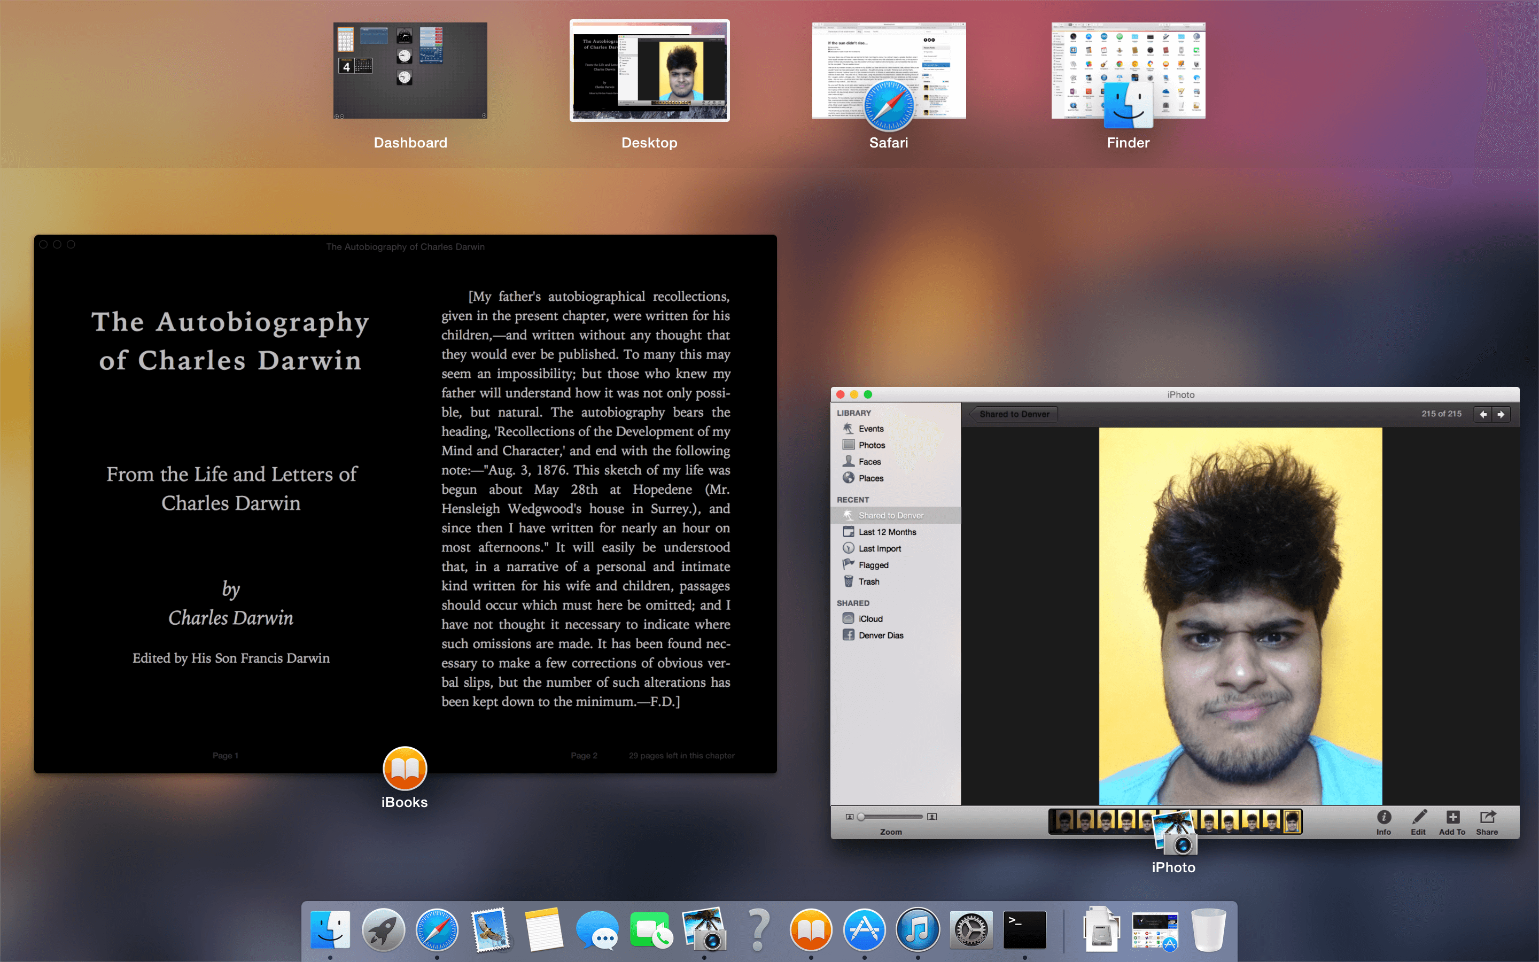Click 'Edited by His Son Francis Darwin'
The image size is (1539, 962).
(x=231, y=658)
